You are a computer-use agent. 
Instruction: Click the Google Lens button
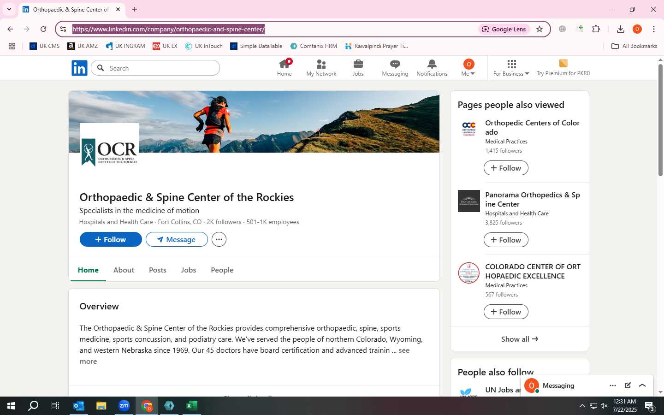coord(504,29)
